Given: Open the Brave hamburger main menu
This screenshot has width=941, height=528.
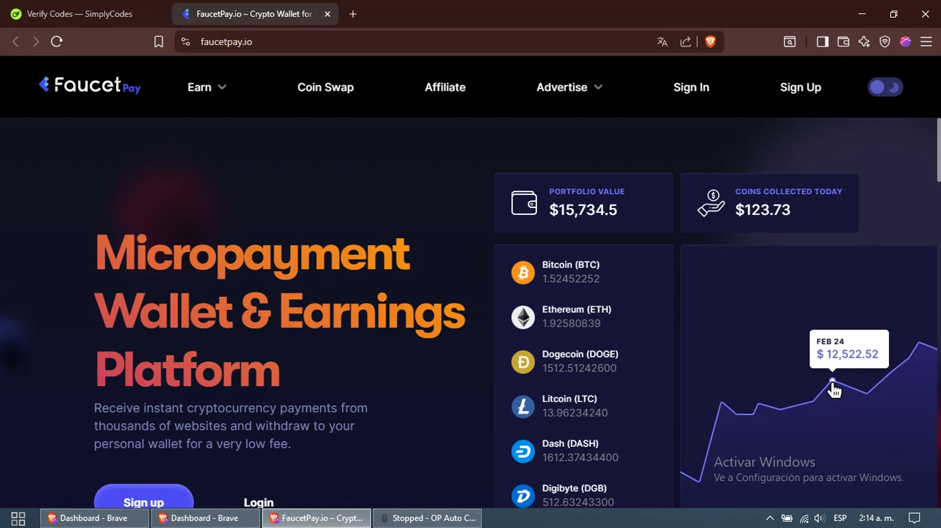Looking at the screenshot, I should pos(926,41).
